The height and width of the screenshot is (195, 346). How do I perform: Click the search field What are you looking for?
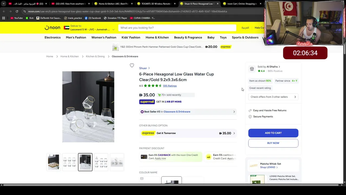[177, 28]
